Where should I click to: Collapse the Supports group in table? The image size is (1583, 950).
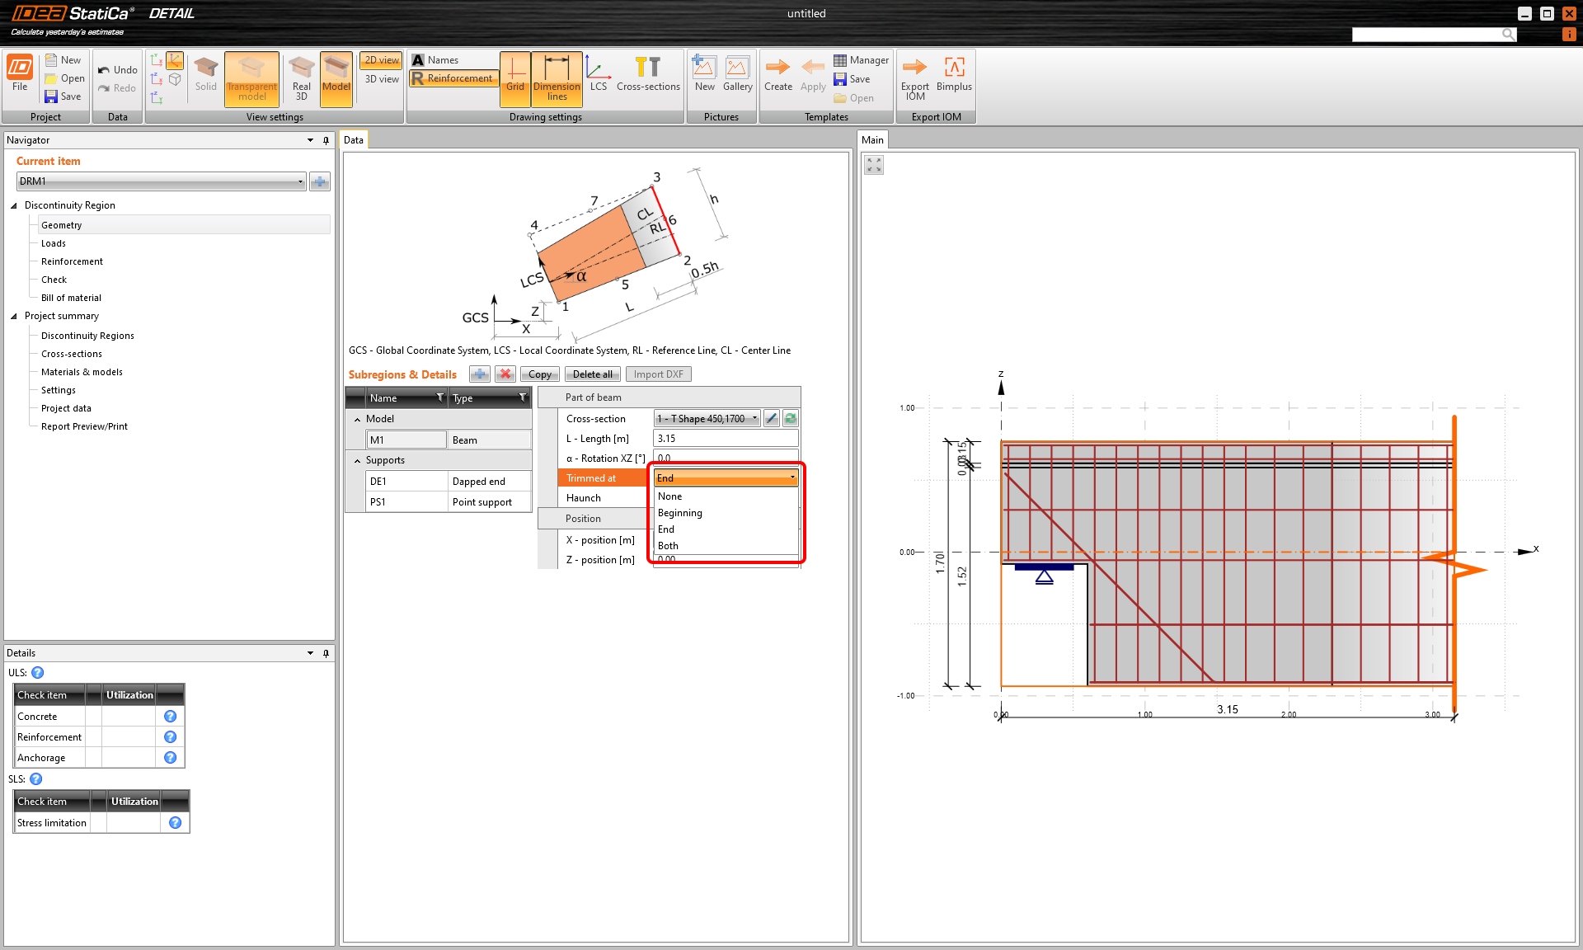pos(357,461)
